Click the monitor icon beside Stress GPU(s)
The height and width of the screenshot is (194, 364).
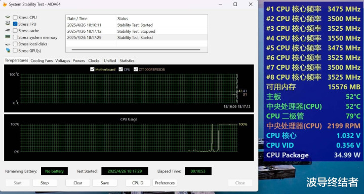pos(8,50)
